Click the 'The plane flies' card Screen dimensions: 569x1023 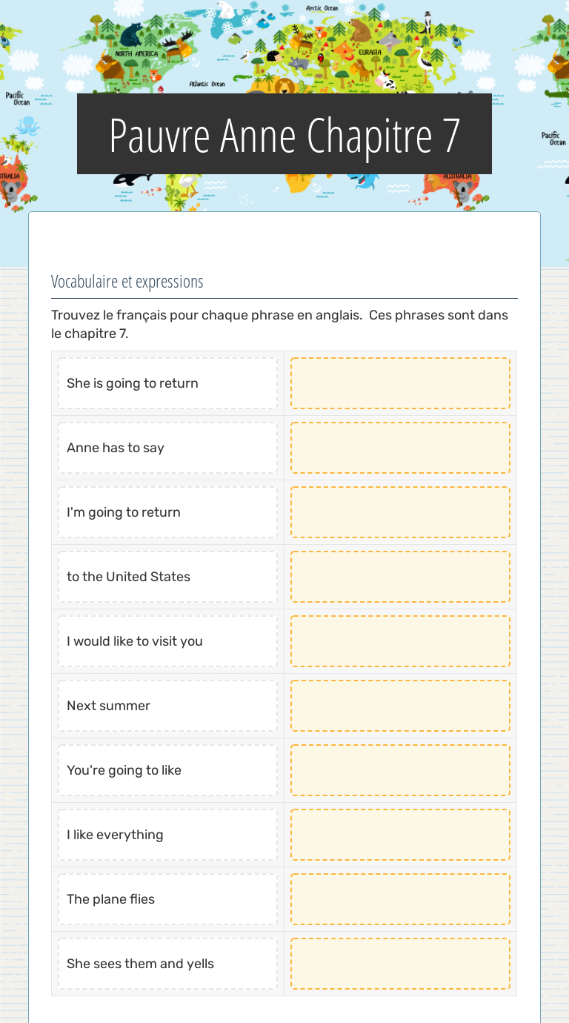click(167, 899)
